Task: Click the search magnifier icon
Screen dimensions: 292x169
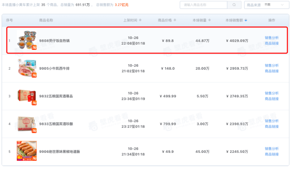Action: [x=234, y=5]
